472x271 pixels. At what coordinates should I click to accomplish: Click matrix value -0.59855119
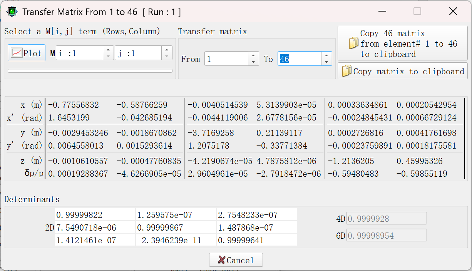[x=422, y=174]
